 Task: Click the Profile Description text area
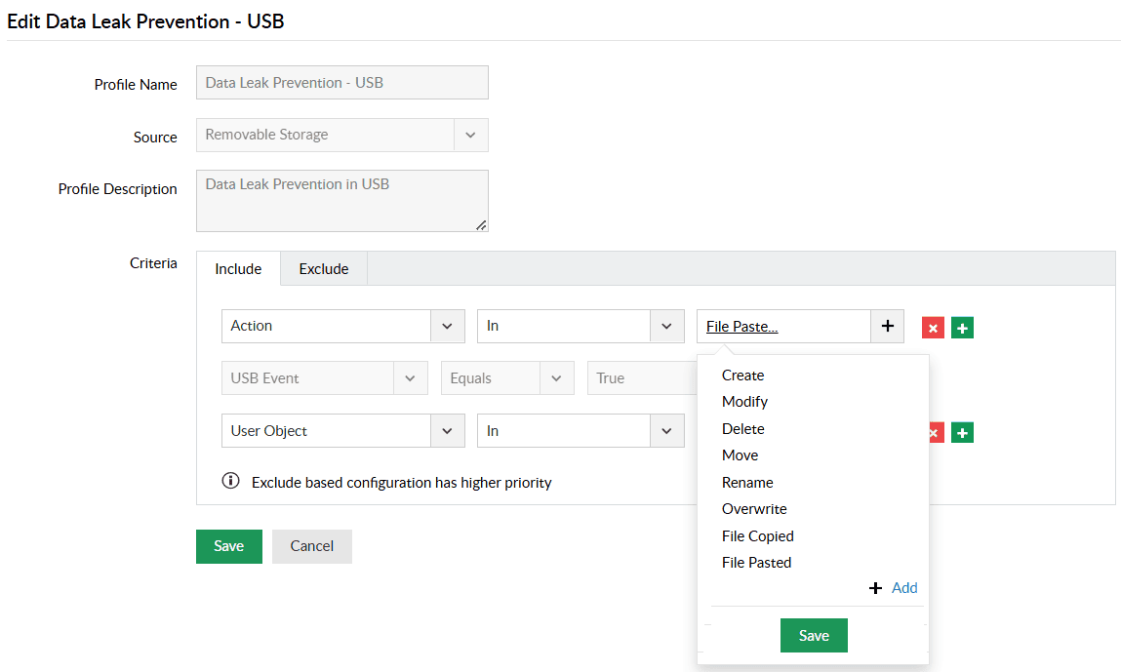pos(341,201)
